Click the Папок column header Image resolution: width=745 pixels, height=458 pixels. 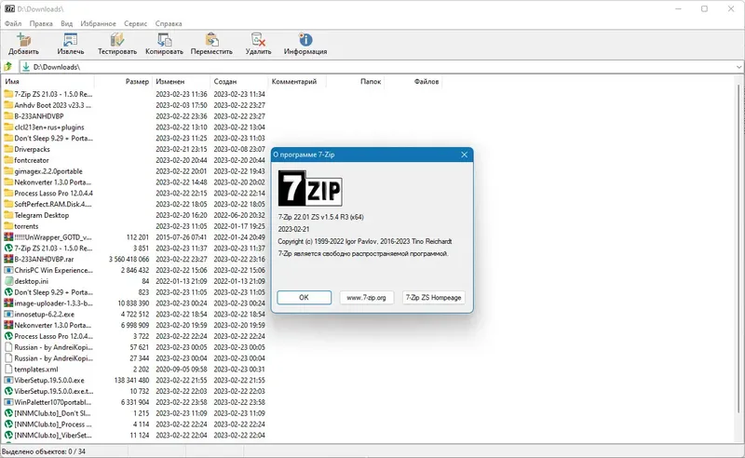pyautogui.click(x=355, y=81)
